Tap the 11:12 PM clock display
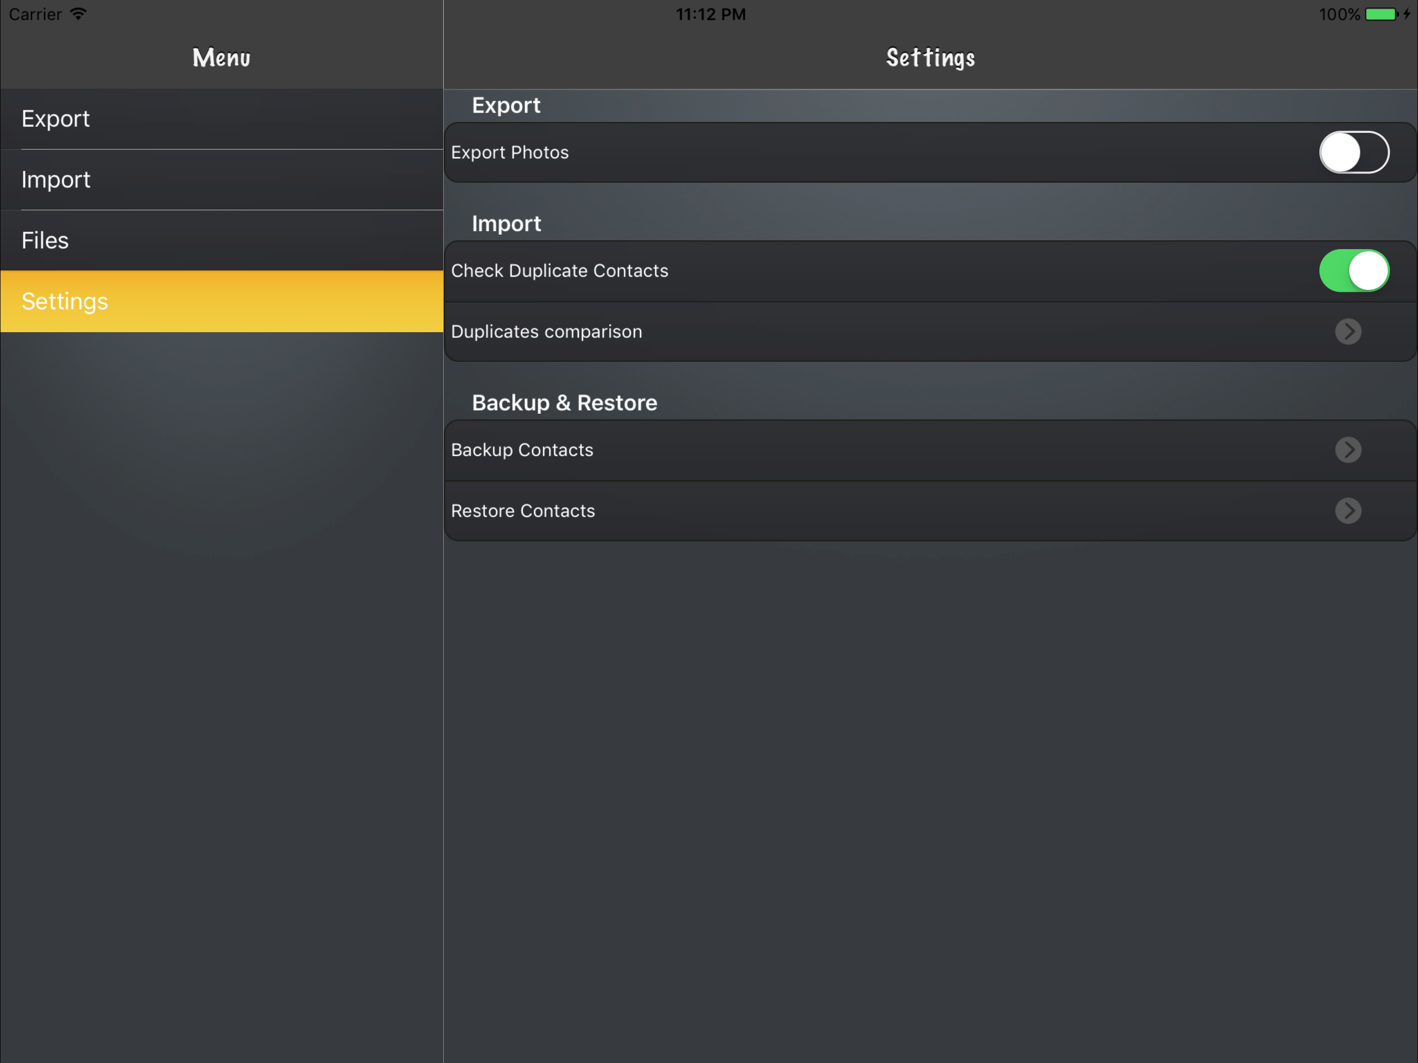The width and height of the screenshot is (1418, 1063). pyautogui.click(x=710, y=14)
